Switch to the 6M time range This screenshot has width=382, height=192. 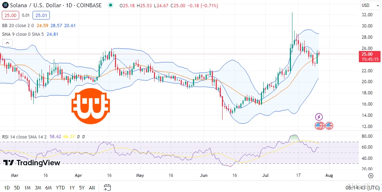pos(48,188)
